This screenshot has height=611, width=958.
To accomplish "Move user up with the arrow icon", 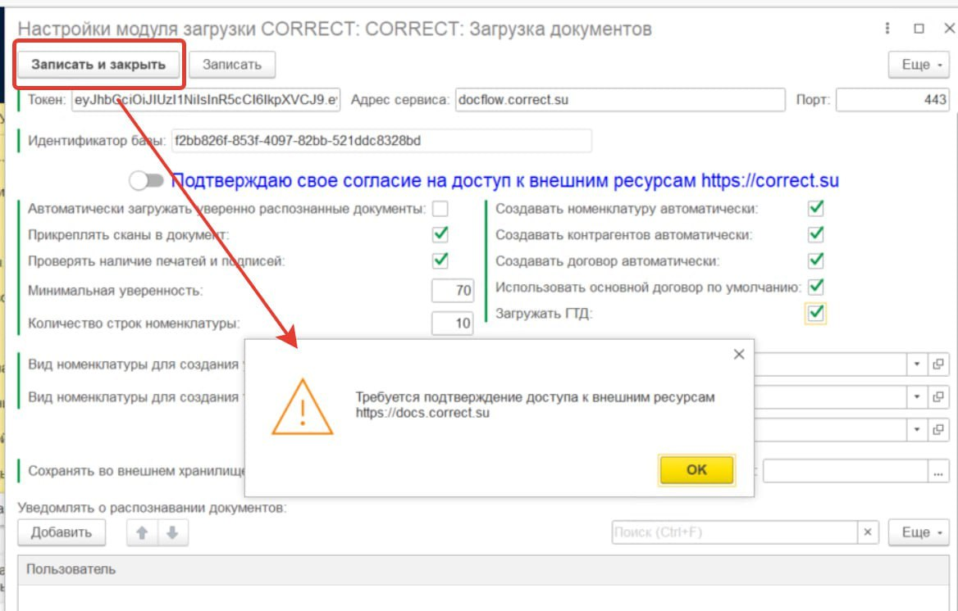I will coord(142,532).
